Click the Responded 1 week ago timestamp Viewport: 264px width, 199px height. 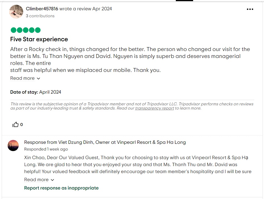coord(46,149)
